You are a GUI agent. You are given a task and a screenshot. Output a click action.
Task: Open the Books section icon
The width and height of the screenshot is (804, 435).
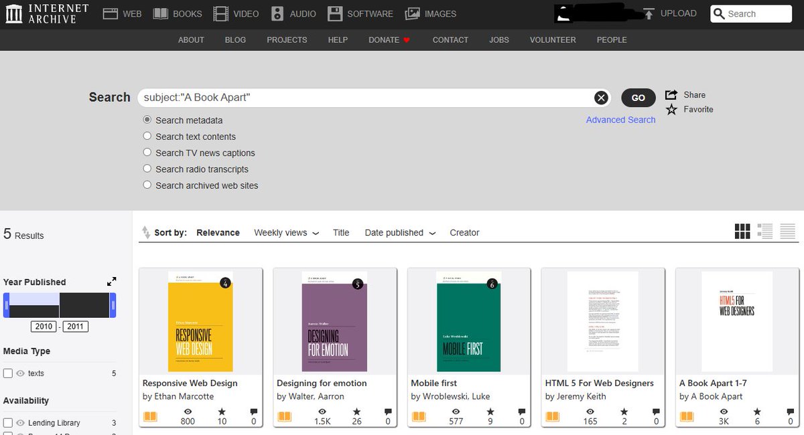click(x=160, y=13)
